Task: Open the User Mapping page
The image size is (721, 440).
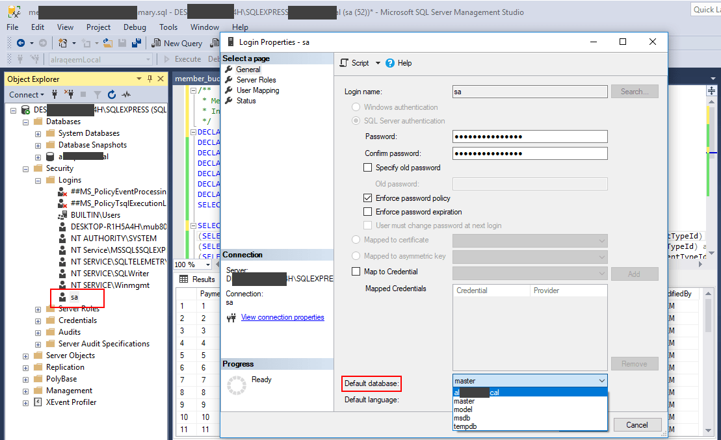Action: [x=257, y=90]
